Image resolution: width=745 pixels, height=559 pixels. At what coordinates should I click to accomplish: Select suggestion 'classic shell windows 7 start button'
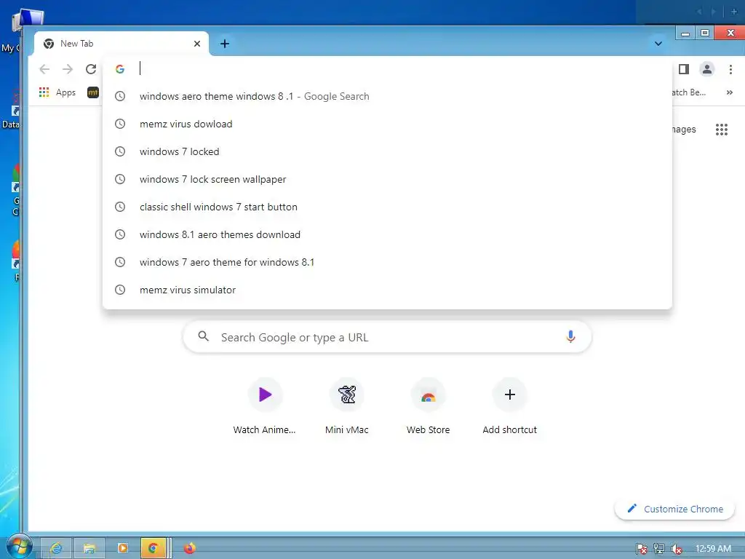(387, 207)
